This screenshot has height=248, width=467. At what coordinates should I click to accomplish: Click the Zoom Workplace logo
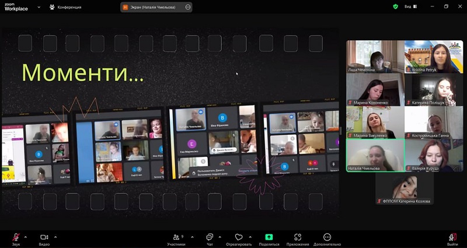(x=16, y=7)
